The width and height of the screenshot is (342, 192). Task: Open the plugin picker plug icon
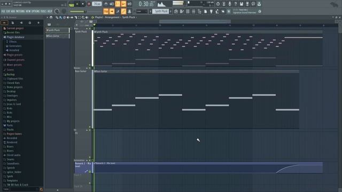point(211,11)
